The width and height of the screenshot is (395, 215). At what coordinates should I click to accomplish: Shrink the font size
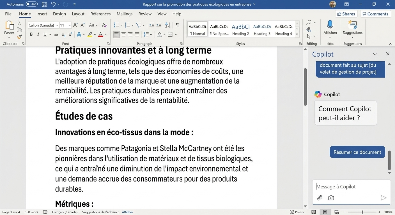(82, 25)
